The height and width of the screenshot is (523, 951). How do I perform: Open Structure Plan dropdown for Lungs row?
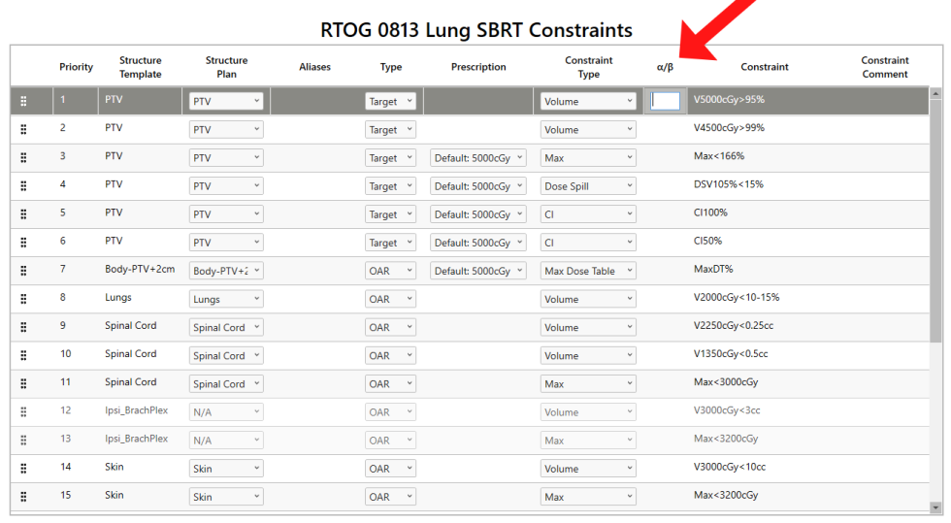226,300
